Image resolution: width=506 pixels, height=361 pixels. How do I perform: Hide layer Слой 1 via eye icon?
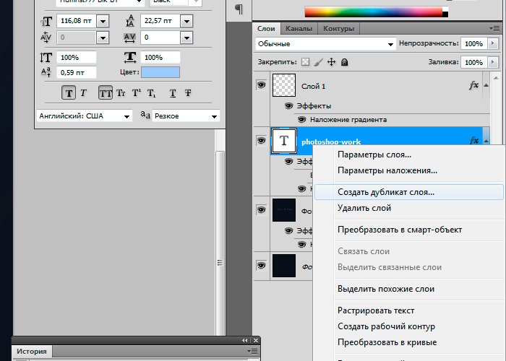pyautogui.click(x=261, y=85)
